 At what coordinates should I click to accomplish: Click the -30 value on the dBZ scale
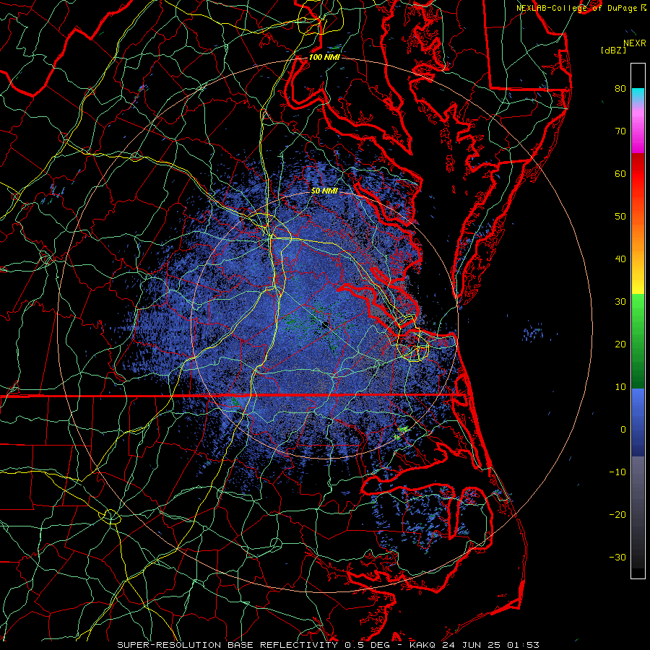(617, 558)
